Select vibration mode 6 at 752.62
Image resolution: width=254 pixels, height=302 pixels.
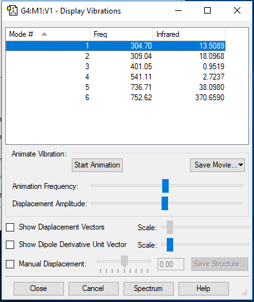[116, 98]
